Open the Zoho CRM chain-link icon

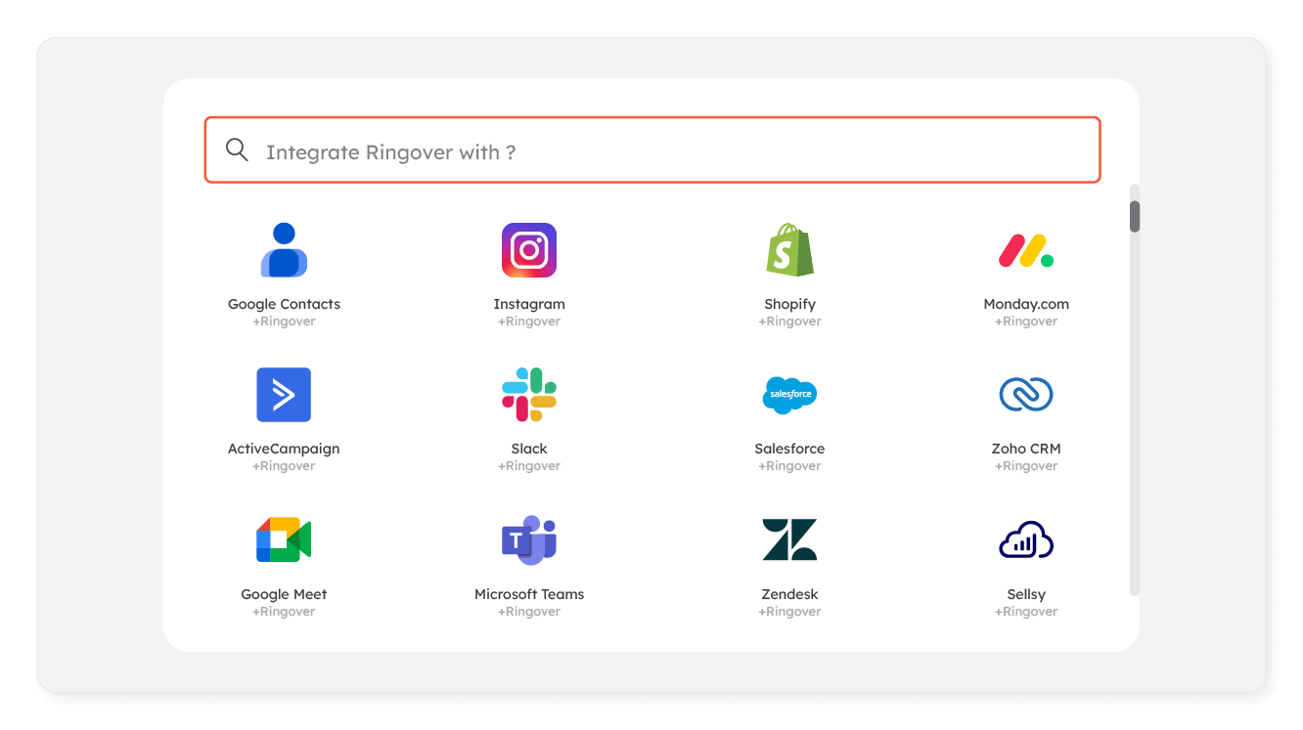(1026, 395)
